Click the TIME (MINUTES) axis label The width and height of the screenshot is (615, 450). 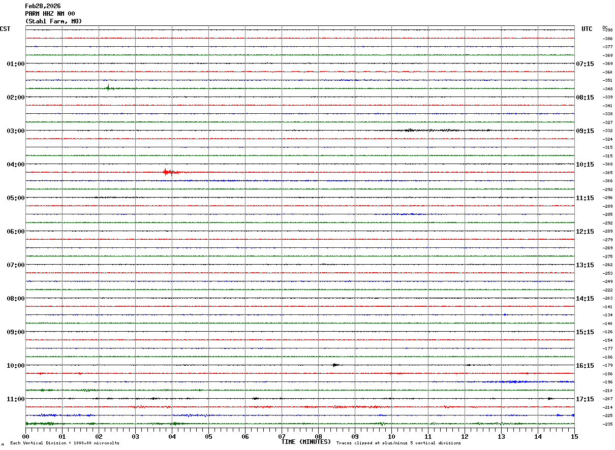(306, 442)
